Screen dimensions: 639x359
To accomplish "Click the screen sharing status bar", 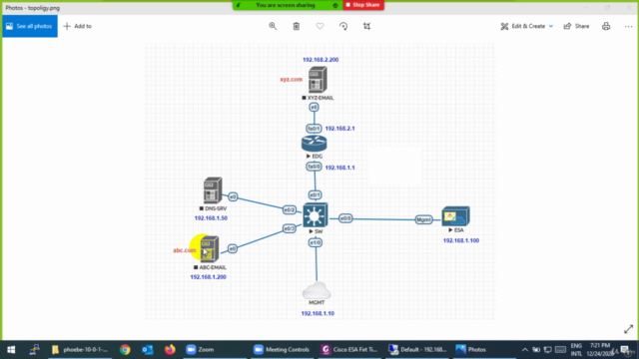I will coord(288,5).
